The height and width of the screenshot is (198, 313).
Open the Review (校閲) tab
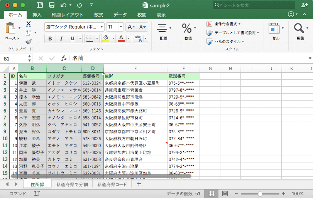(x=142, y=15)
